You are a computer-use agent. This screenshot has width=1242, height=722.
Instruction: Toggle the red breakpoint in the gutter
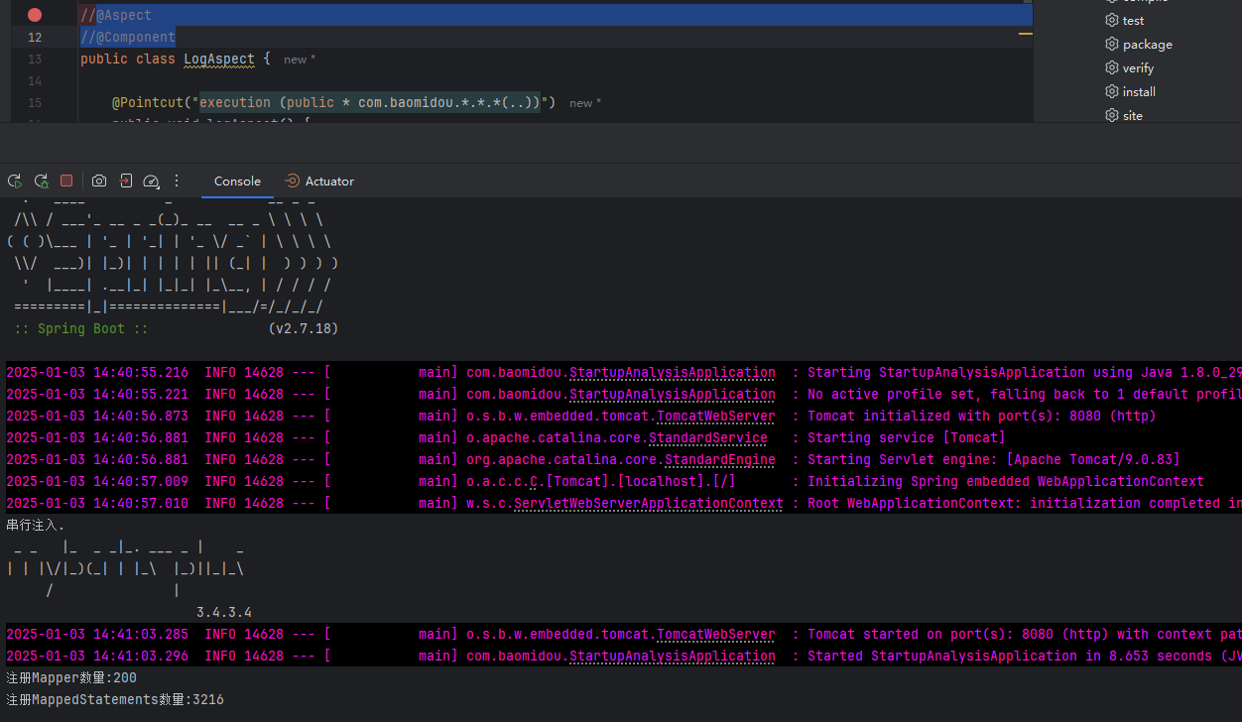click(35, 15)
